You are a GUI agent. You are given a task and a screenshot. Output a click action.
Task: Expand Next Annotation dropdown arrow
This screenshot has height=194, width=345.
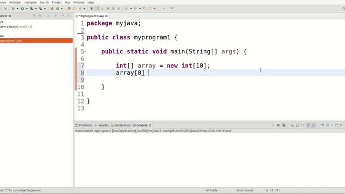pyautogui.click(x=130, y=9)
